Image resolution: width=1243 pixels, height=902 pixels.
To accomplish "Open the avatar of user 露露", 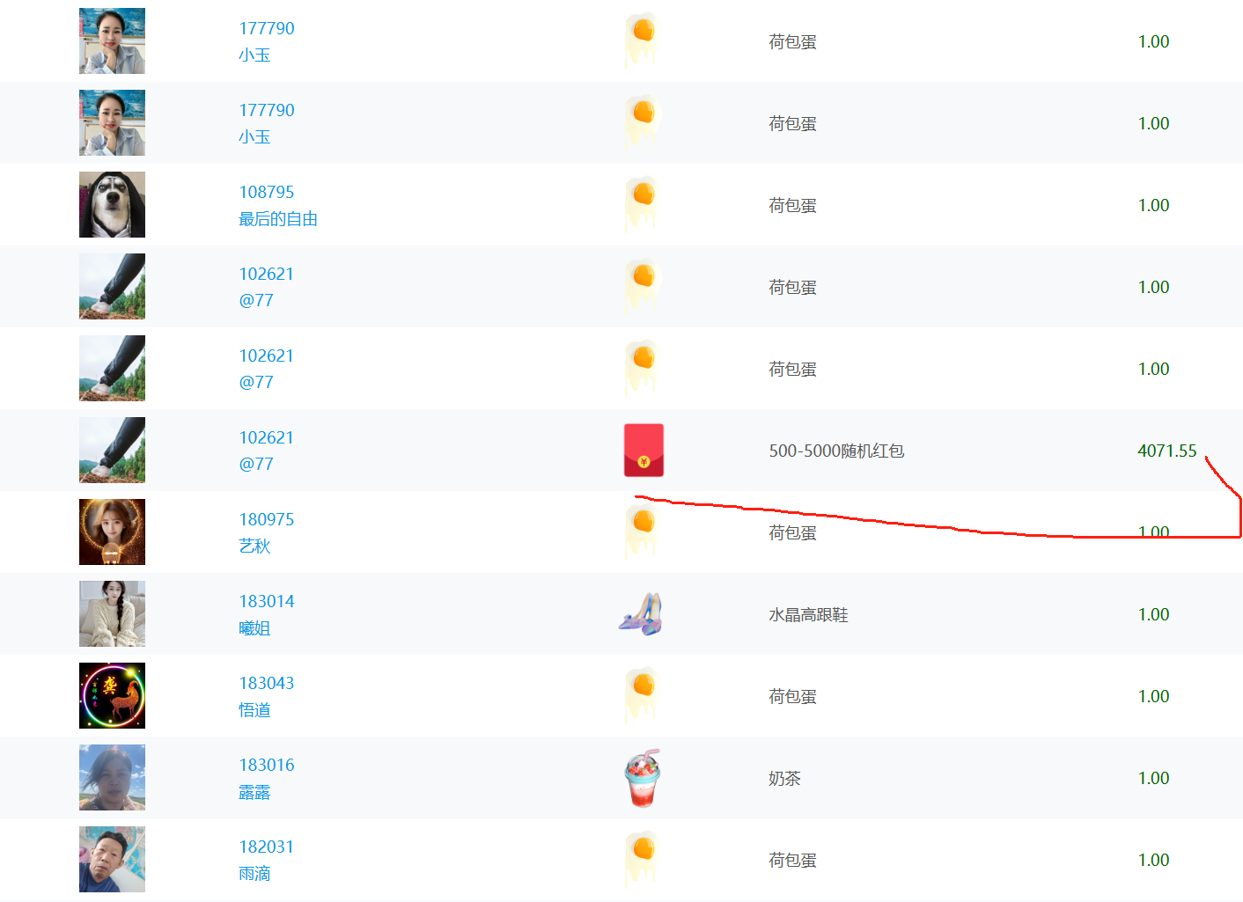I will pyautogui.click(x=112, y=778).
